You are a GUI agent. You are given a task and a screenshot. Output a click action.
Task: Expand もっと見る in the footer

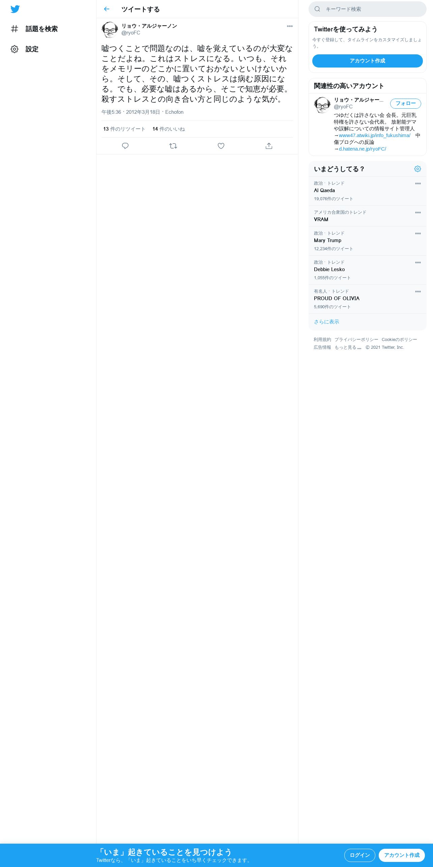[348, 347]
